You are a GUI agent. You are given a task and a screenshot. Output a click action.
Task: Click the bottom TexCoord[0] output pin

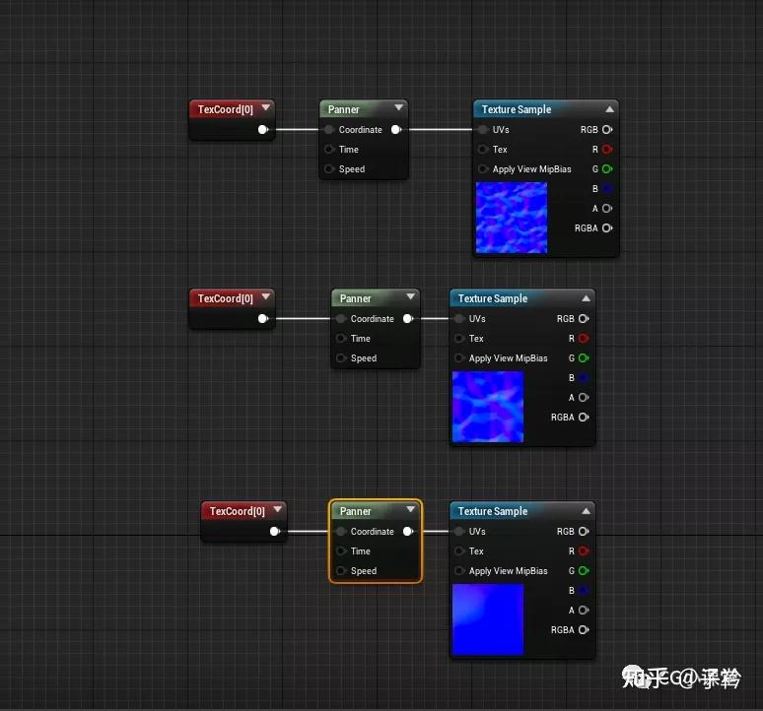[x=275, y=531]
